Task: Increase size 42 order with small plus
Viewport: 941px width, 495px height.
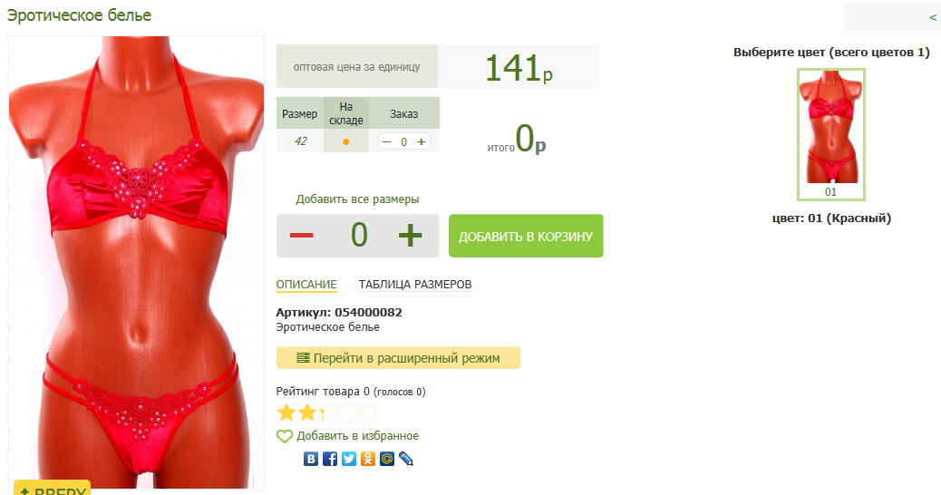Action: 422,141
